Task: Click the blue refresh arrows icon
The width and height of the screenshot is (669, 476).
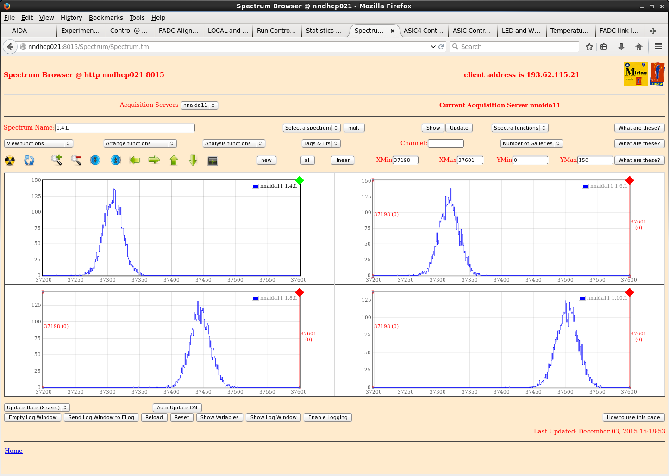Action: tap(29, 161)
